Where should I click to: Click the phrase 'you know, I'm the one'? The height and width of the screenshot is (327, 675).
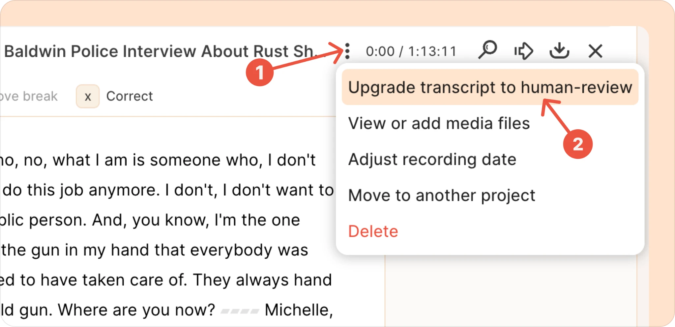click(216, 220)
